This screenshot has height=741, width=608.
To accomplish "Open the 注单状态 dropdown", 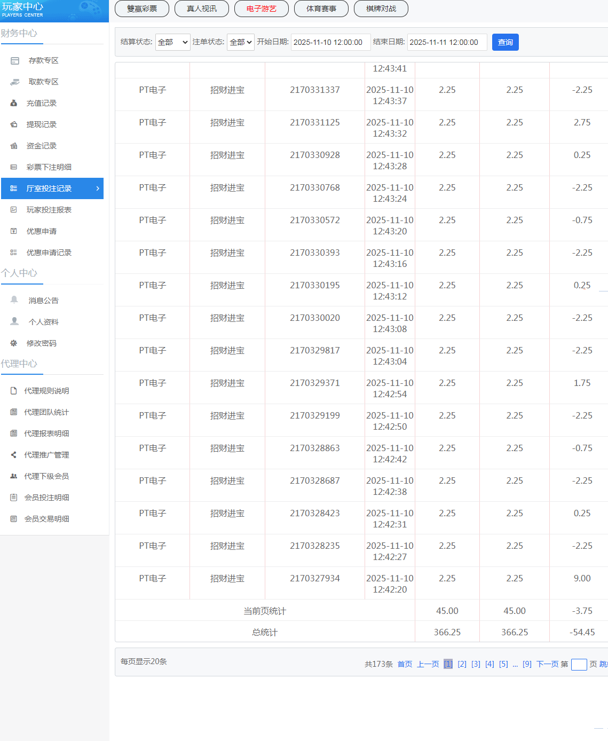I will click(x=241, y=42).
